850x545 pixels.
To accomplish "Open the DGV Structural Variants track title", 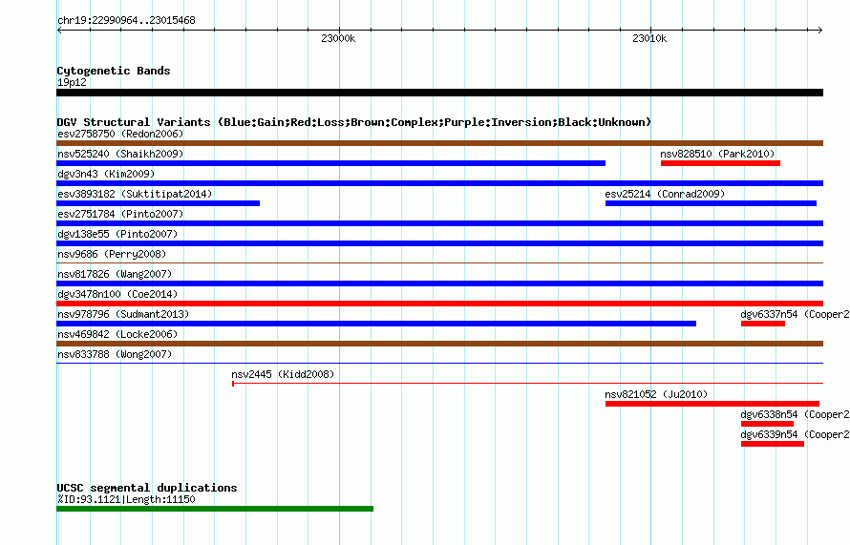I will (354, 122).
